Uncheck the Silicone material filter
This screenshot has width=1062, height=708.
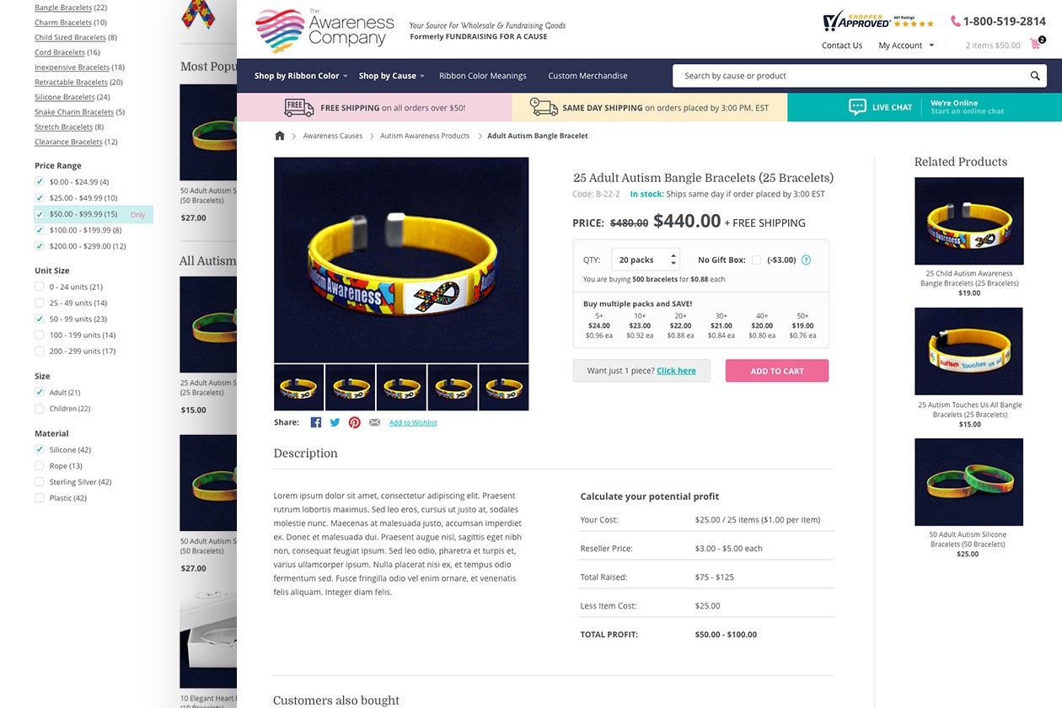point(40,450)
